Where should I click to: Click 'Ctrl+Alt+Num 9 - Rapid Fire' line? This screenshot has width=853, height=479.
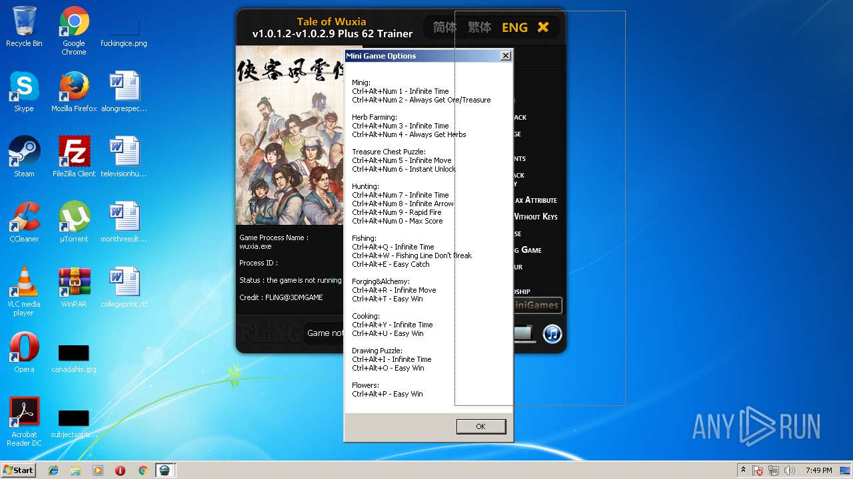coord(397,212)
